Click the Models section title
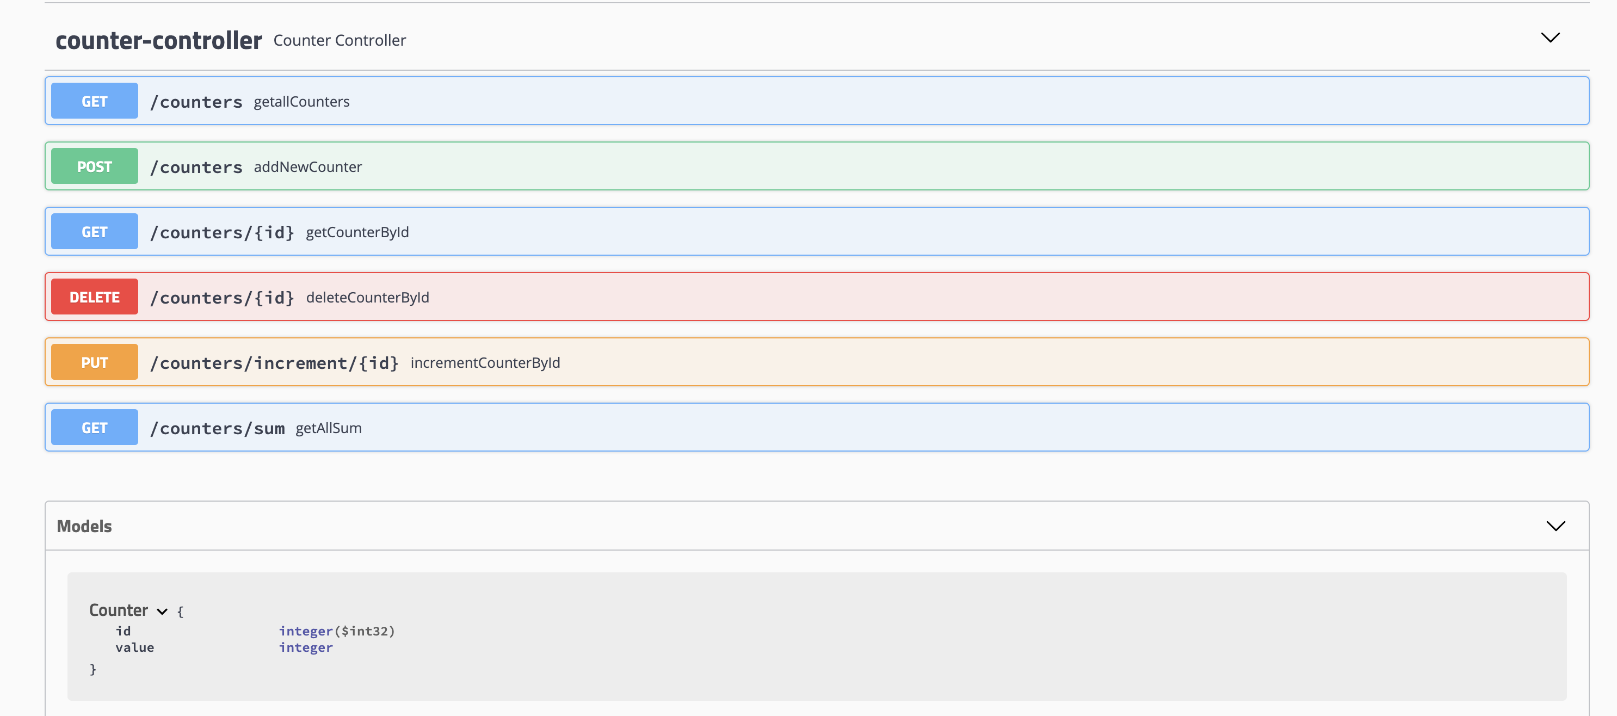1617x716 pixels. tap(84, 526)
